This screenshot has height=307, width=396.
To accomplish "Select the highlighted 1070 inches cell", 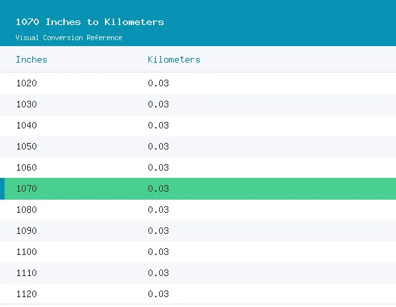I will coord(26,188).
